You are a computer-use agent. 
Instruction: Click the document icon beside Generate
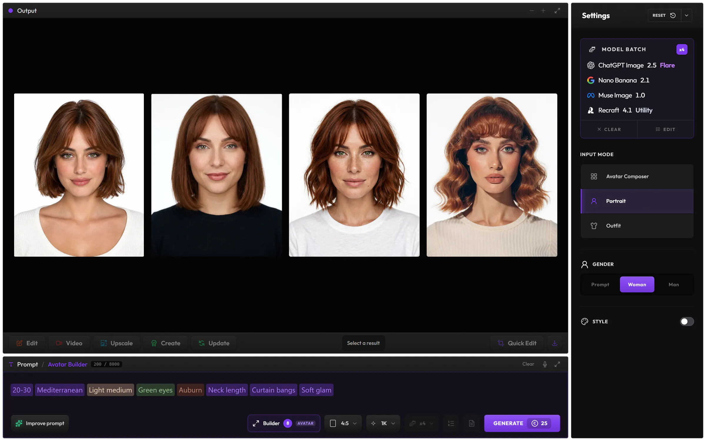(472, 423)
